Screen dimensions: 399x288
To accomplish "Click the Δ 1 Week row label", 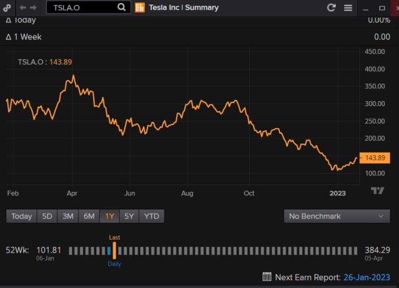I will pos(24,37).
